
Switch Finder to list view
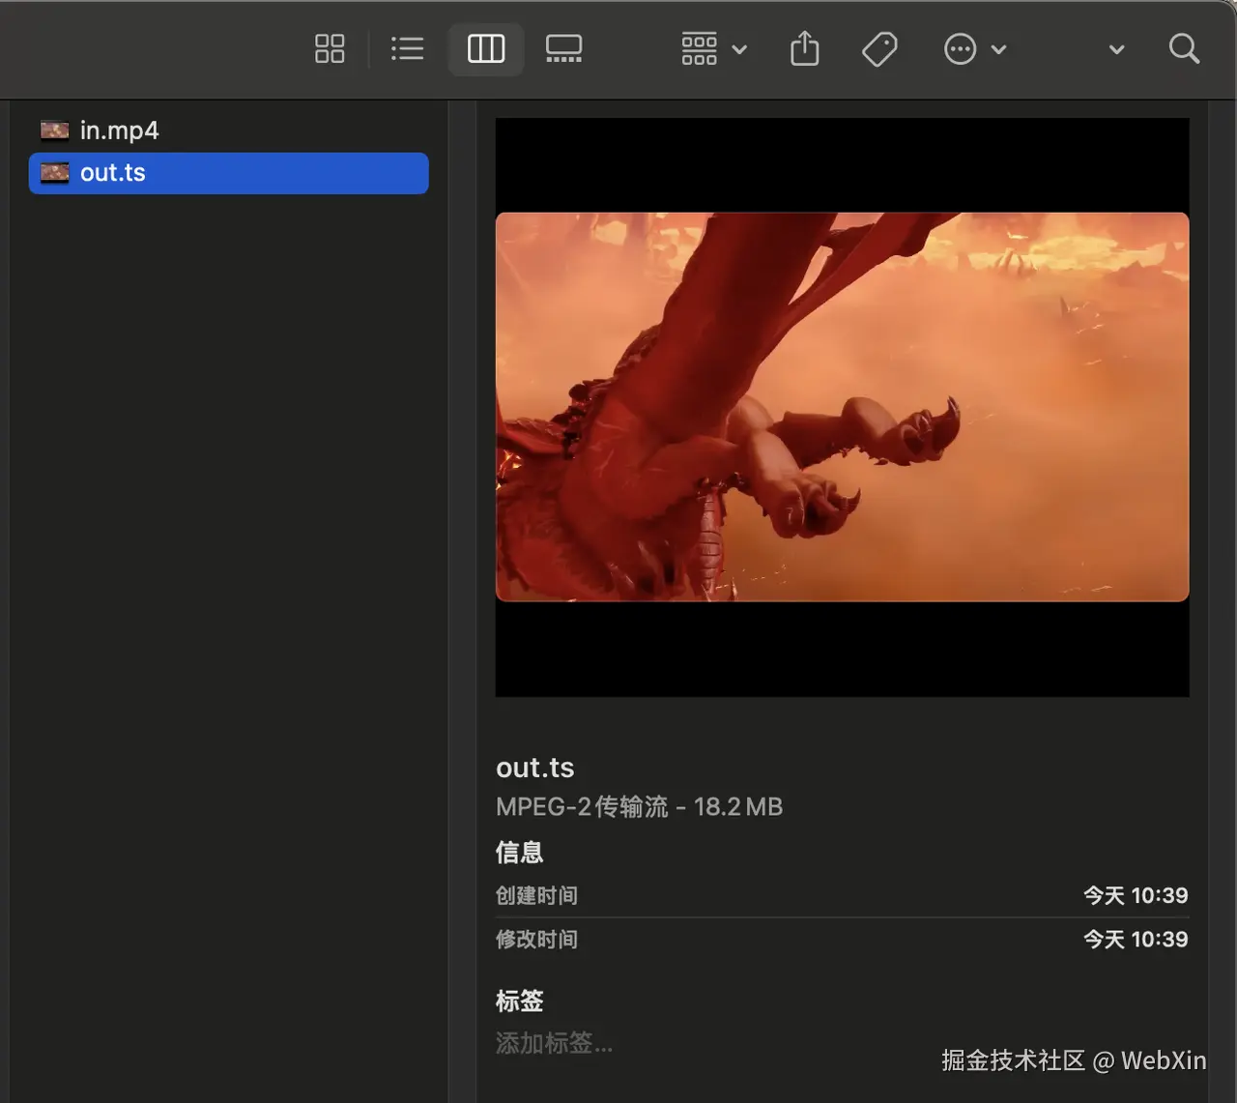coord(407,48)
